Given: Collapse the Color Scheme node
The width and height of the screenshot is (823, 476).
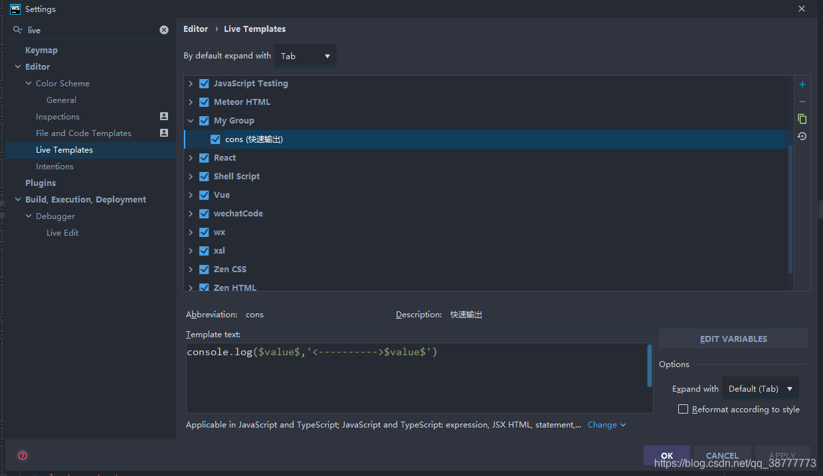Looking at the screenshot, I should 29,84.
